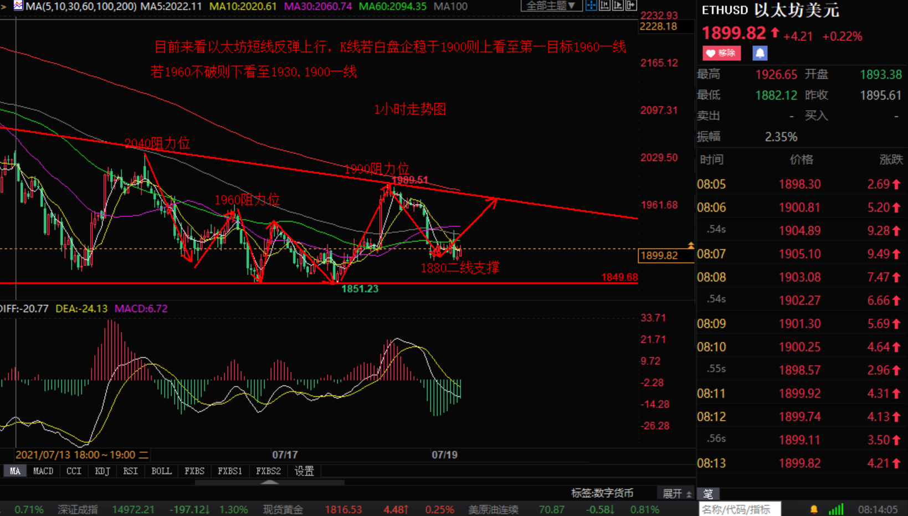
Task: Click the 最低 value 1882.12
Action: (x=776, y=95)
